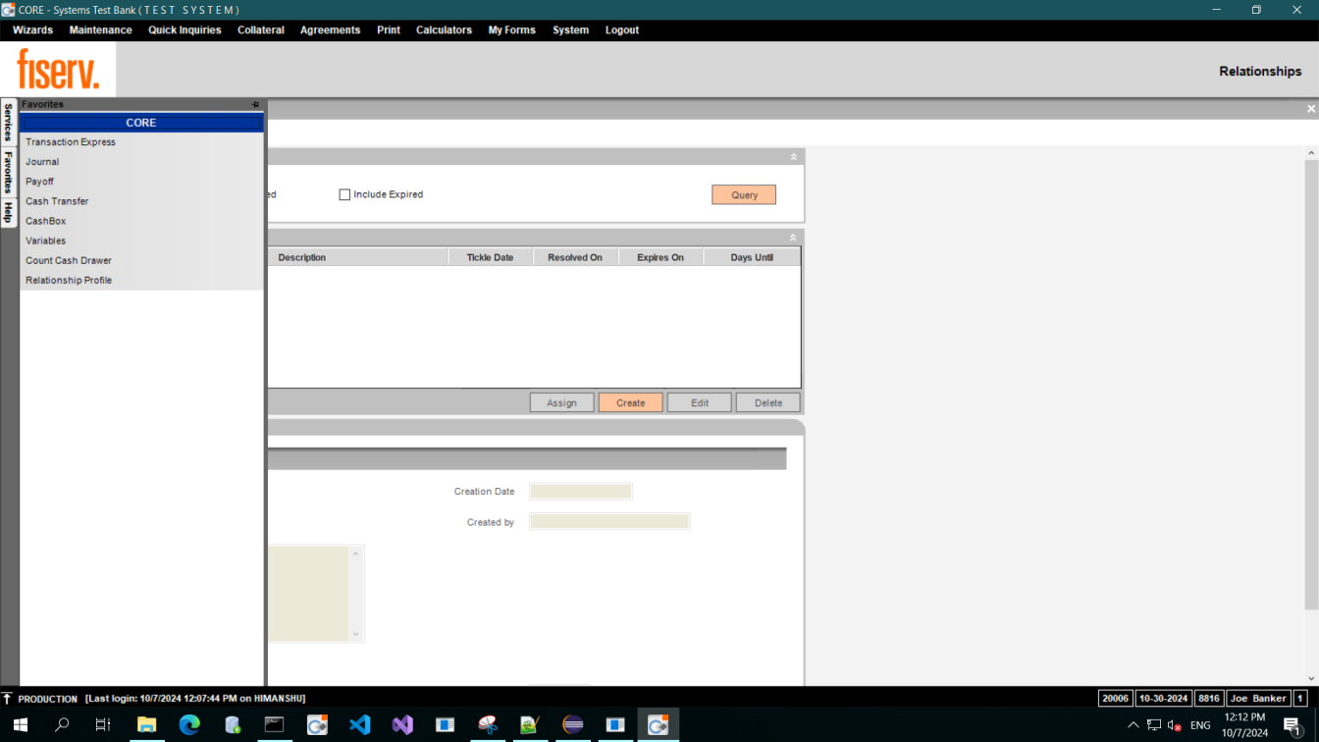Click the Delete button
This screenshot has height=742, width=1319.
pos(767,403)
